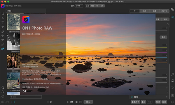Choose the local adjustment brush tool
The width and height of the screenshot is (175, 105).
tap(3, 27)
